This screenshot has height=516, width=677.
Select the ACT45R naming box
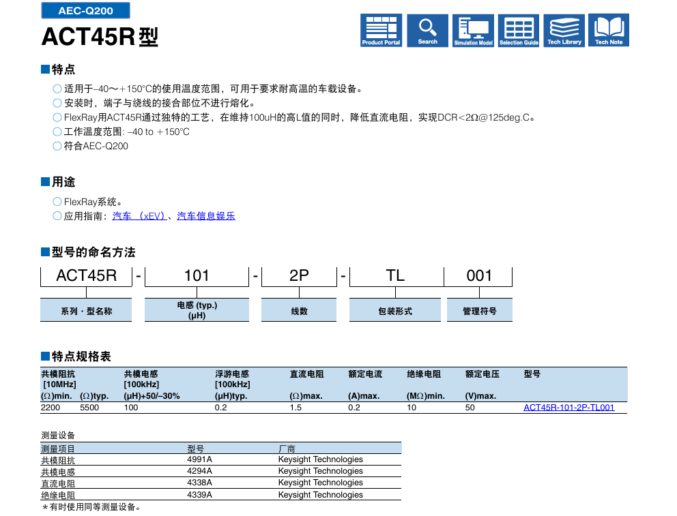coord(87,276)
